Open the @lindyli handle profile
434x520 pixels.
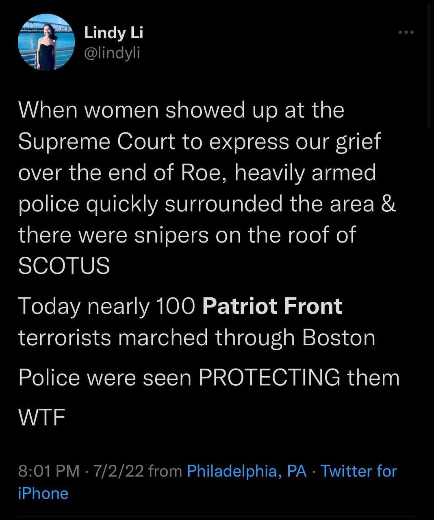(112, 53)
